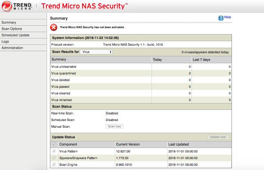Toggle the select-all Component header checkbox

click(54, 144)
